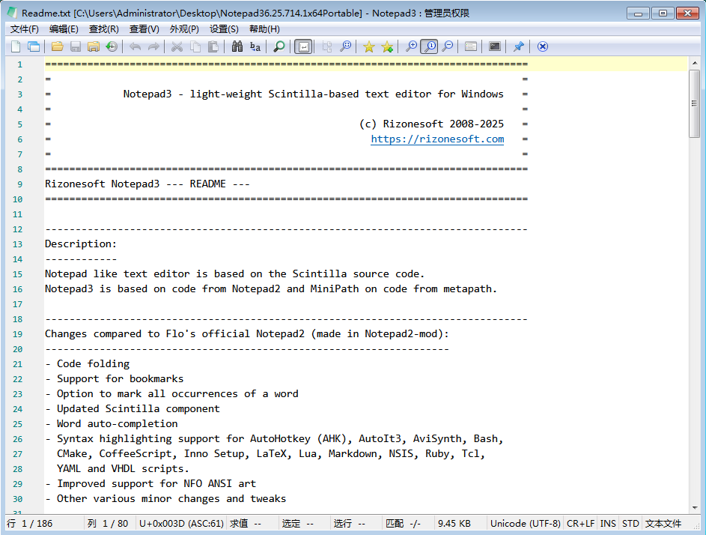Image resolution: width=706 pixels, height=535 pixels.
Task: Click the Zoom in magnifier icon
Action: click(411, 46)
